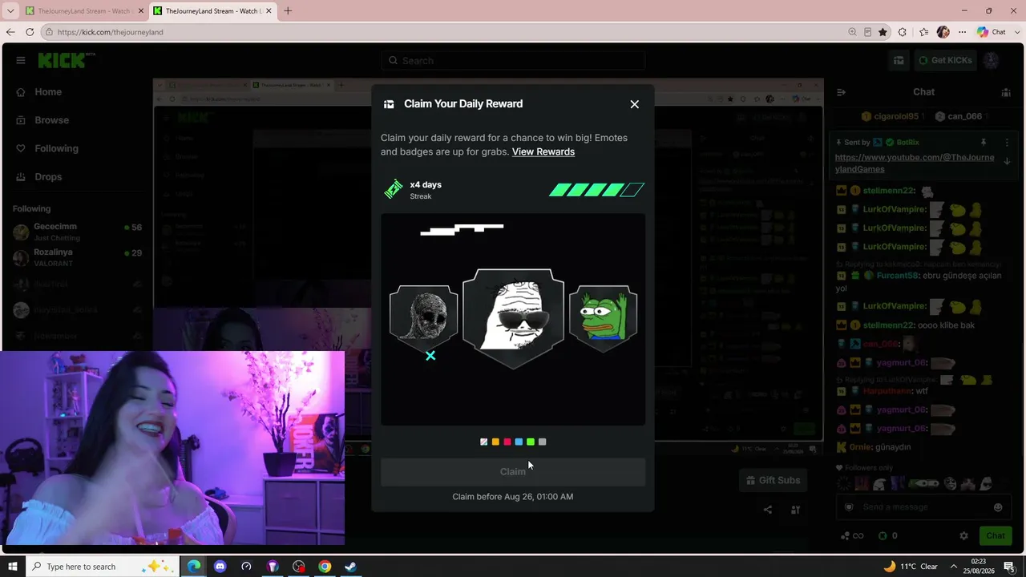This screenshot has width=1026, height=577.
Task: Select the grey face emote reward card
Action: [423, 318]
